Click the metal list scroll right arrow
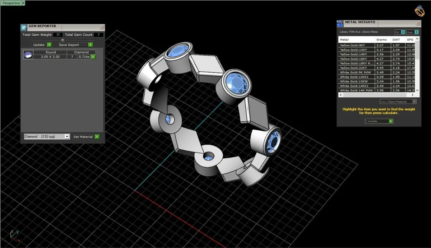 [413, 95]
